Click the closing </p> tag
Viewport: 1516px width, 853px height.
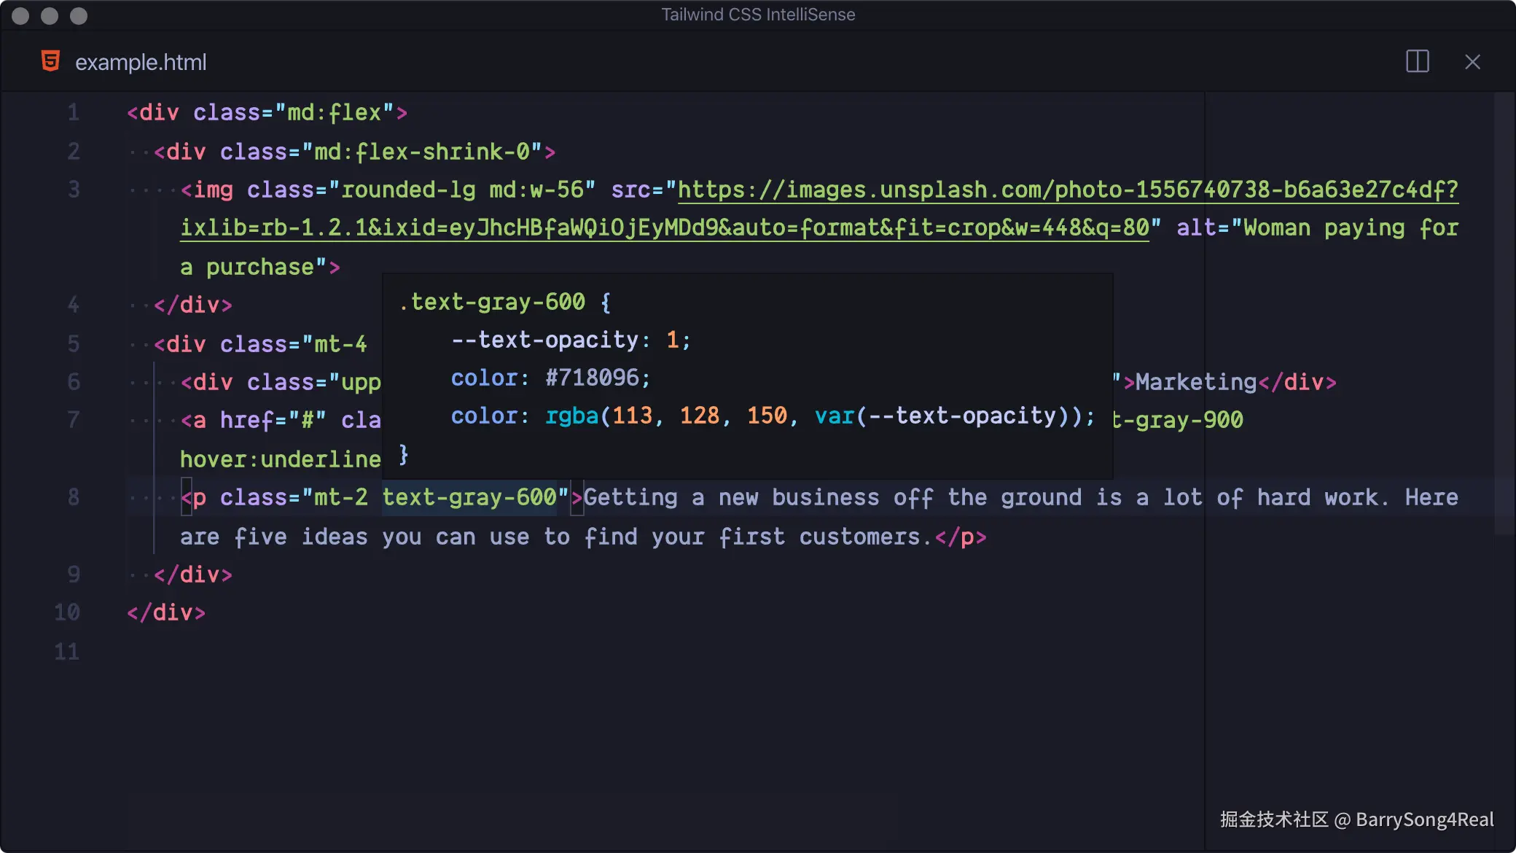[961, 537]
